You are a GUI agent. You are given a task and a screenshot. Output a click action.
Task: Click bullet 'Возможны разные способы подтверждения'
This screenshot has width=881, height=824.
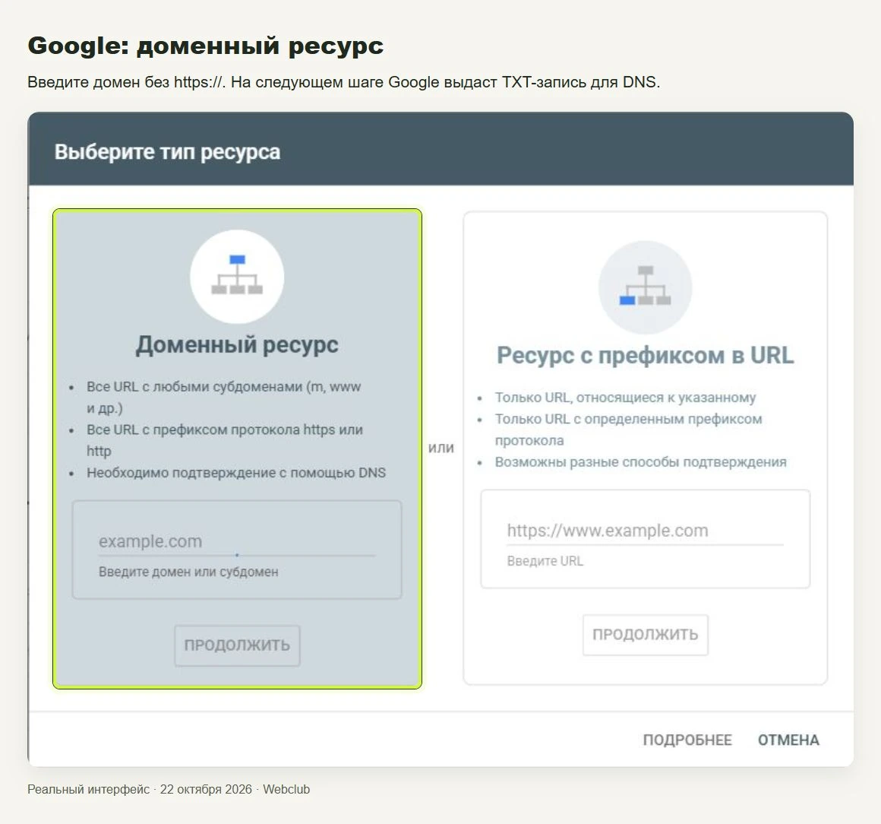click(x=640, y=461)
